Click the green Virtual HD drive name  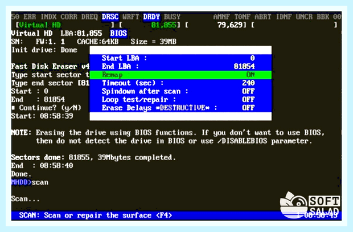pos(40,25)
